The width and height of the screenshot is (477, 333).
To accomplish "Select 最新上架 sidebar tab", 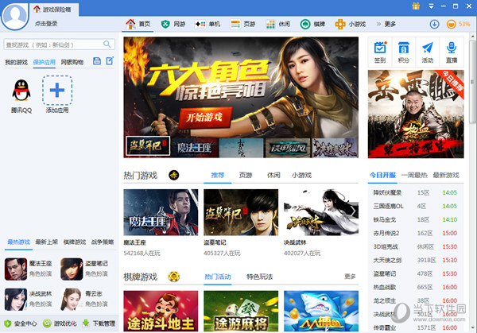I will tap(47, 242).
